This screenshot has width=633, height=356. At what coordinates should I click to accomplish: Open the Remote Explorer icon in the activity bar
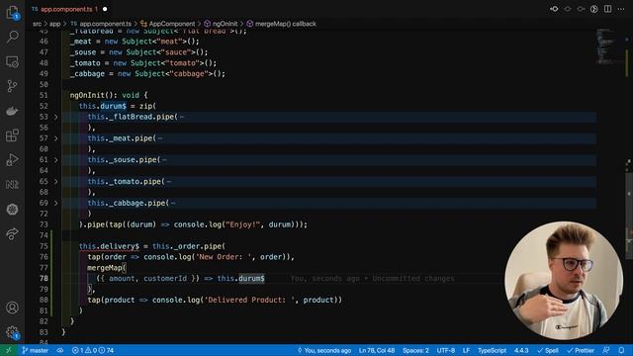tap(12, 61)
